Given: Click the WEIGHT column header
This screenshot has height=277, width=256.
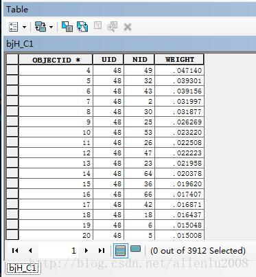Looking at the screenshot, I should click(x=179, y=60).
